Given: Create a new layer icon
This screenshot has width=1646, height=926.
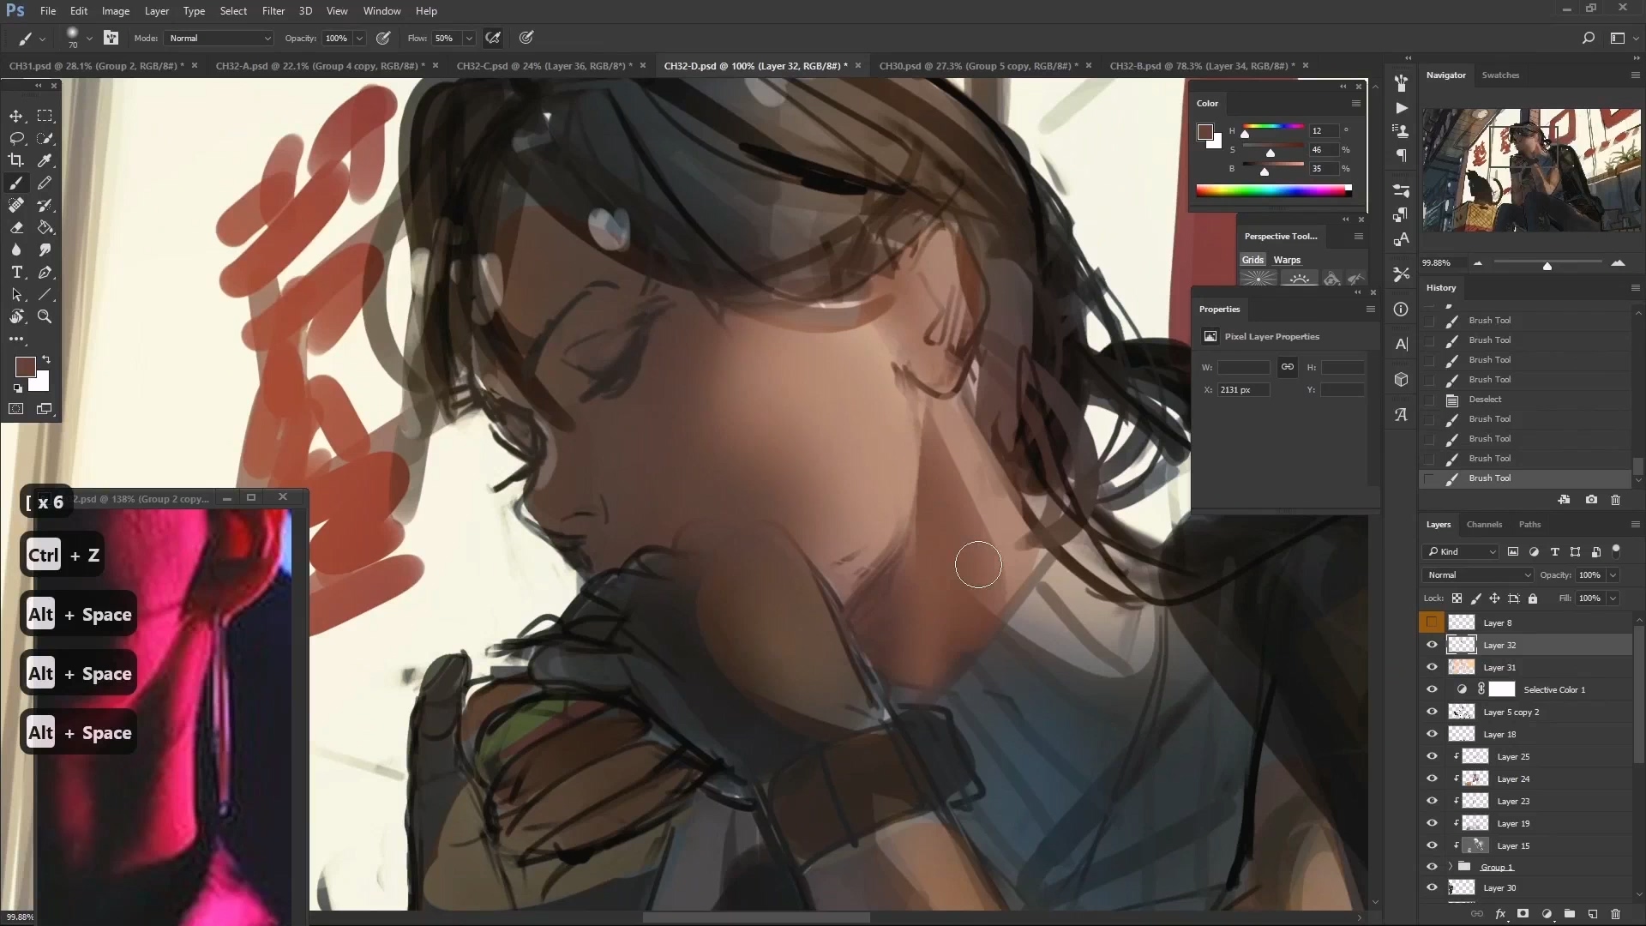Looking at the screenshot, I should [1593, 914].
